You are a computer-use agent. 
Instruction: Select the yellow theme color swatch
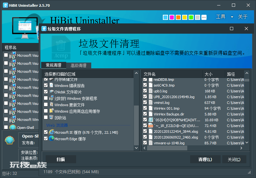point(184,17)
